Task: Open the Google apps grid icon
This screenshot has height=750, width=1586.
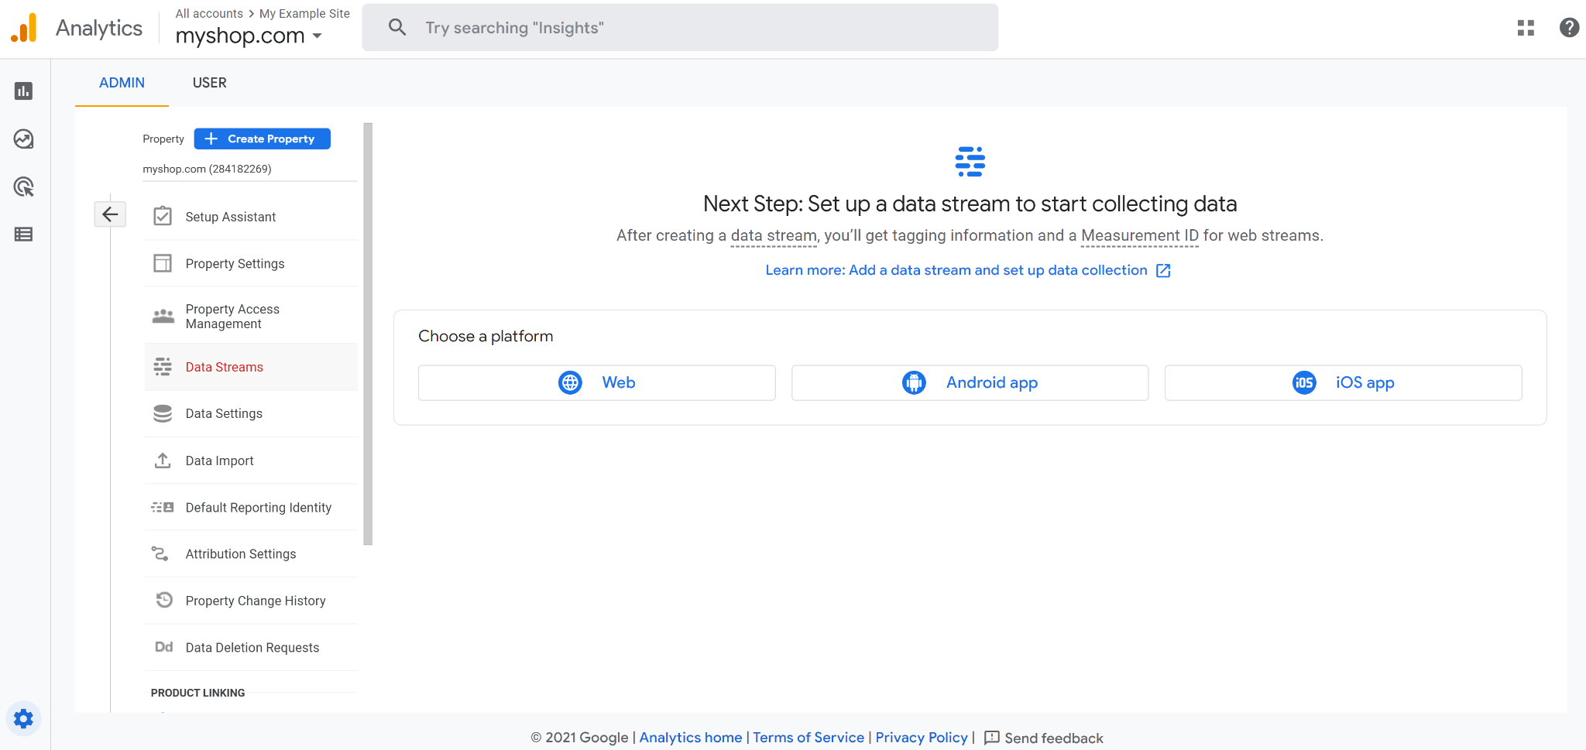Action: pyautogui.click(x=1526, y=27)
